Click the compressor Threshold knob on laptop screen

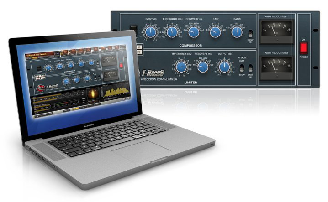pyautogui.click(x=60, y=67)
